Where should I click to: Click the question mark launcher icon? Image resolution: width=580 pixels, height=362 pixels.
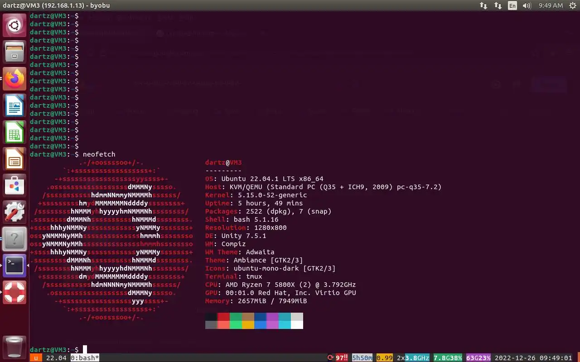[x=14, y=239]
